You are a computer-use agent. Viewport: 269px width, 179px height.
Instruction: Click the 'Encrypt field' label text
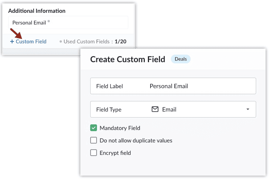click(x=115, y=153)
